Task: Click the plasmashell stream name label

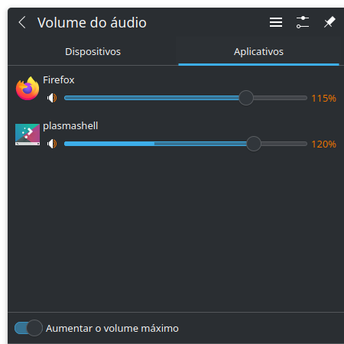Action: 70,126
